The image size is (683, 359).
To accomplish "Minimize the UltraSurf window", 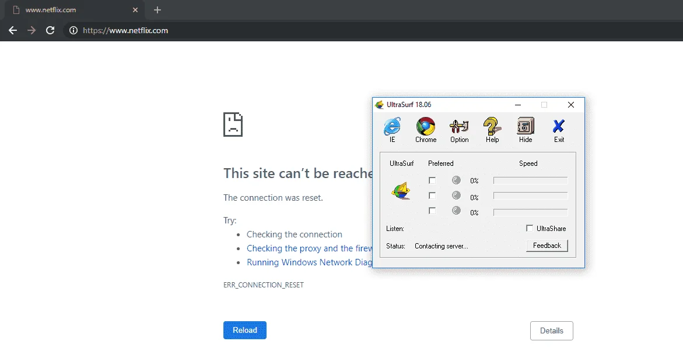I will 518,105.
